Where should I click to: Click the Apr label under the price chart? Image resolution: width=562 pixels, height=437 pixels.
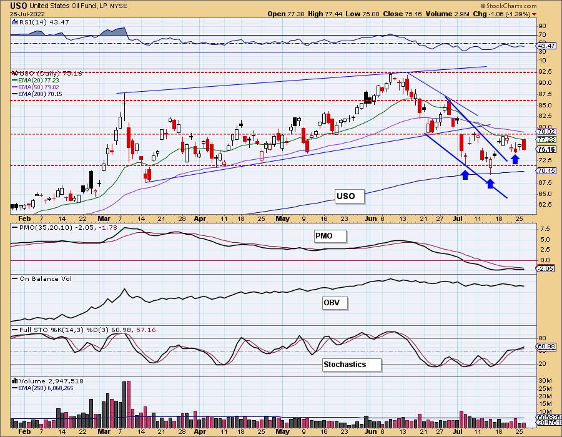coord(200,219)
